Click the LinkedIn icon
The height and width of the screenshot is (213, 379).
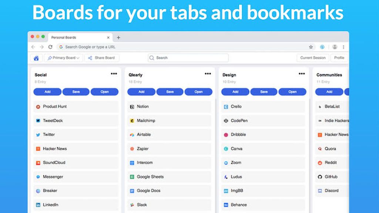click(38, 205)
